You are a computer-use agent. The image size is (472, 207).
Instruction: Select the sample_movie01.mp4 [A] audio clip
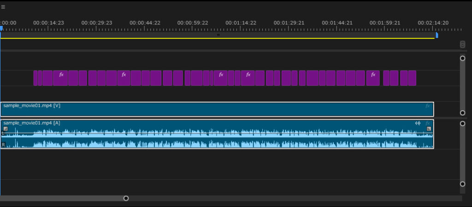(217, 134)
